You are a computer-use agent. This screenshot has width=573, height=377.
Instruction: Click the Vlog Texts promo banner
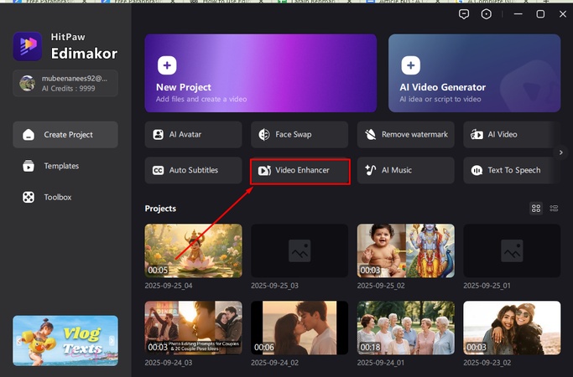click(x=65, y=340)
